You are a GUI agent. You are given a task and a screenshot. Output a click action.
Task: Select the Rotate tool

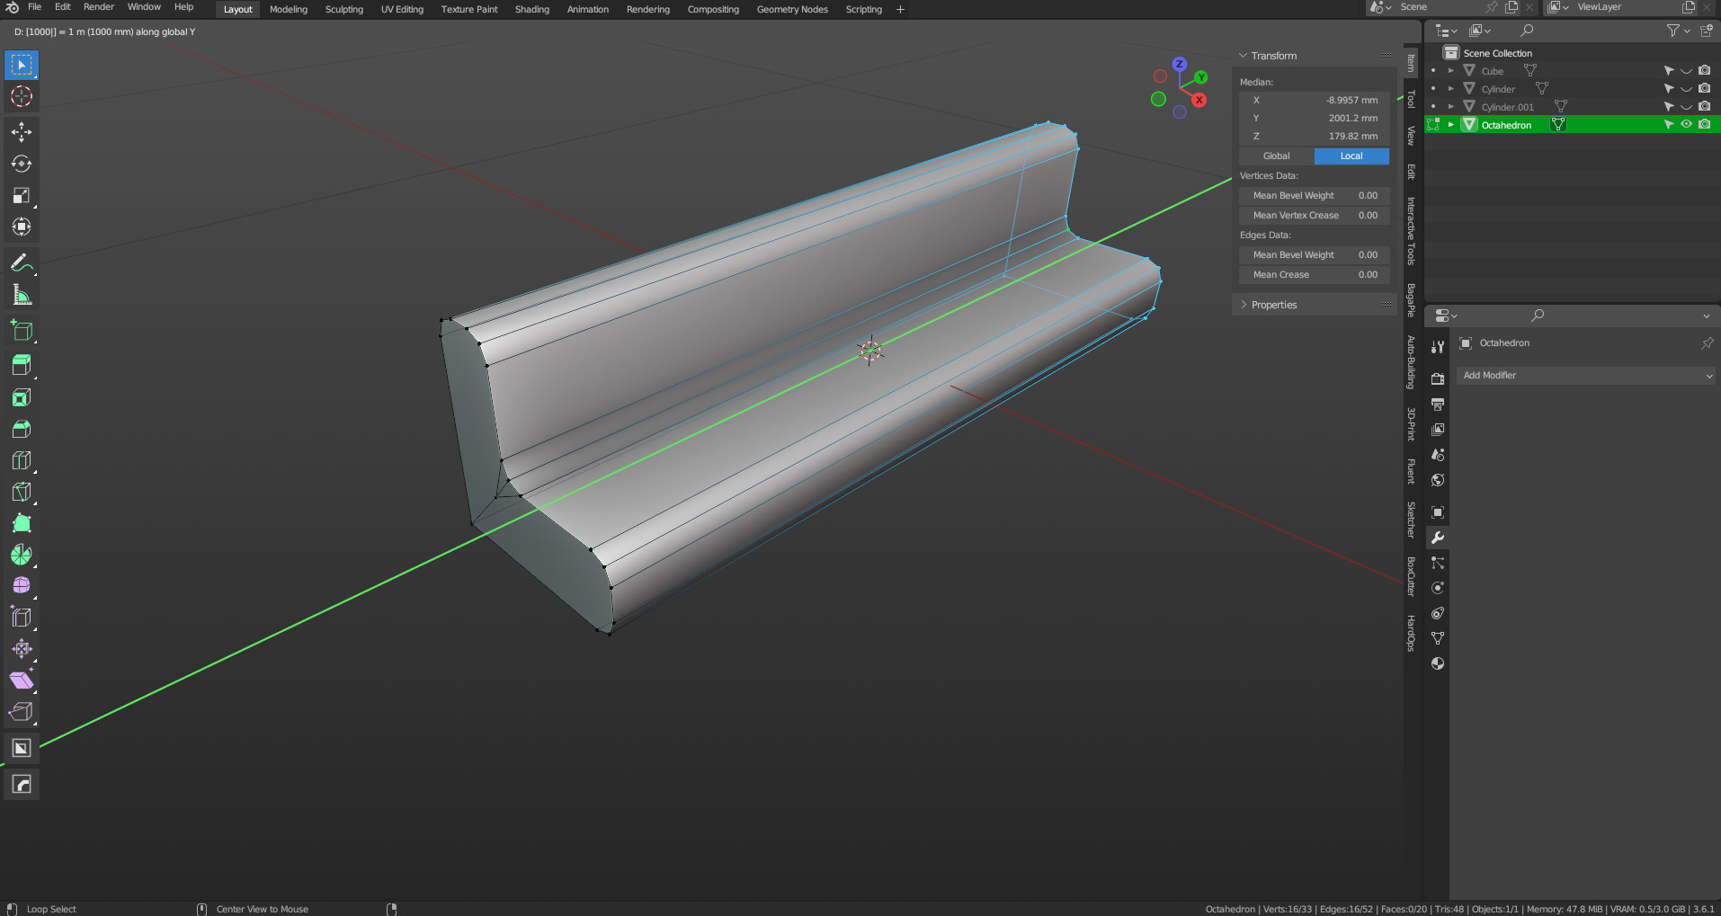pos(22,164)
